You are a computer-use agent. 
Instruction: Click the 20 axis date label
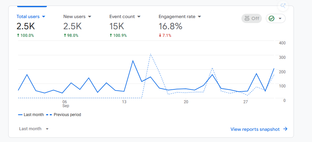186,102
